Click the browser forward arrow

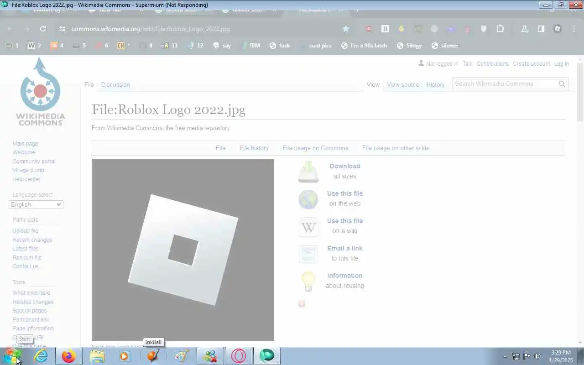coord(26,29)
